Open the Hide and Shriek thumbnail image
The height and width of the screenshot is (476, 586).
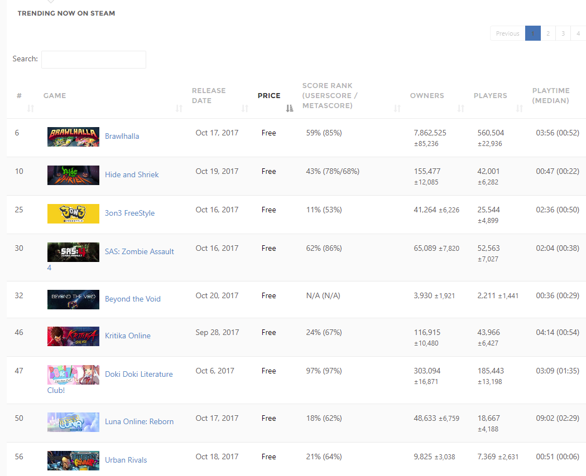(73, 175)
